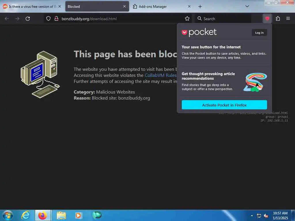Switch to the Add-ons Manager tab
Screen dimensions: 295x221
162,7
